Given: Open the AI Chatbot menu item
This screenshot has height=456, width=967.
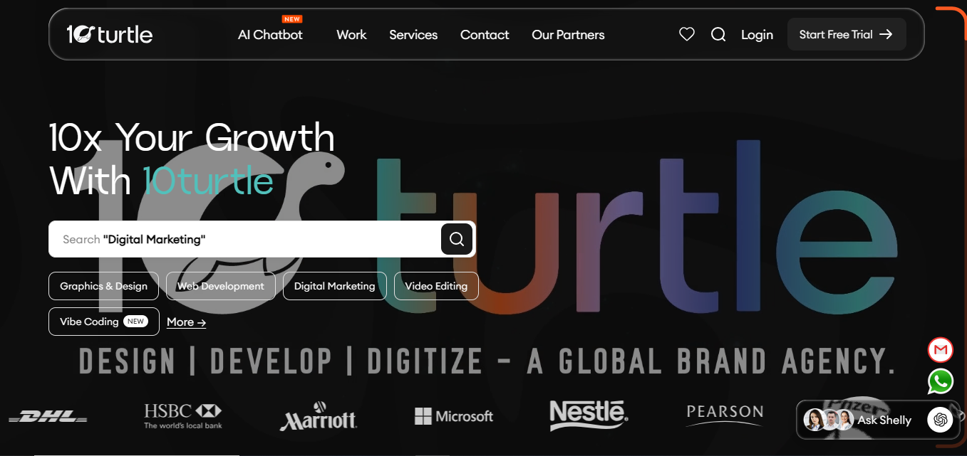Looking at the screenshot, I should [270, 34].
